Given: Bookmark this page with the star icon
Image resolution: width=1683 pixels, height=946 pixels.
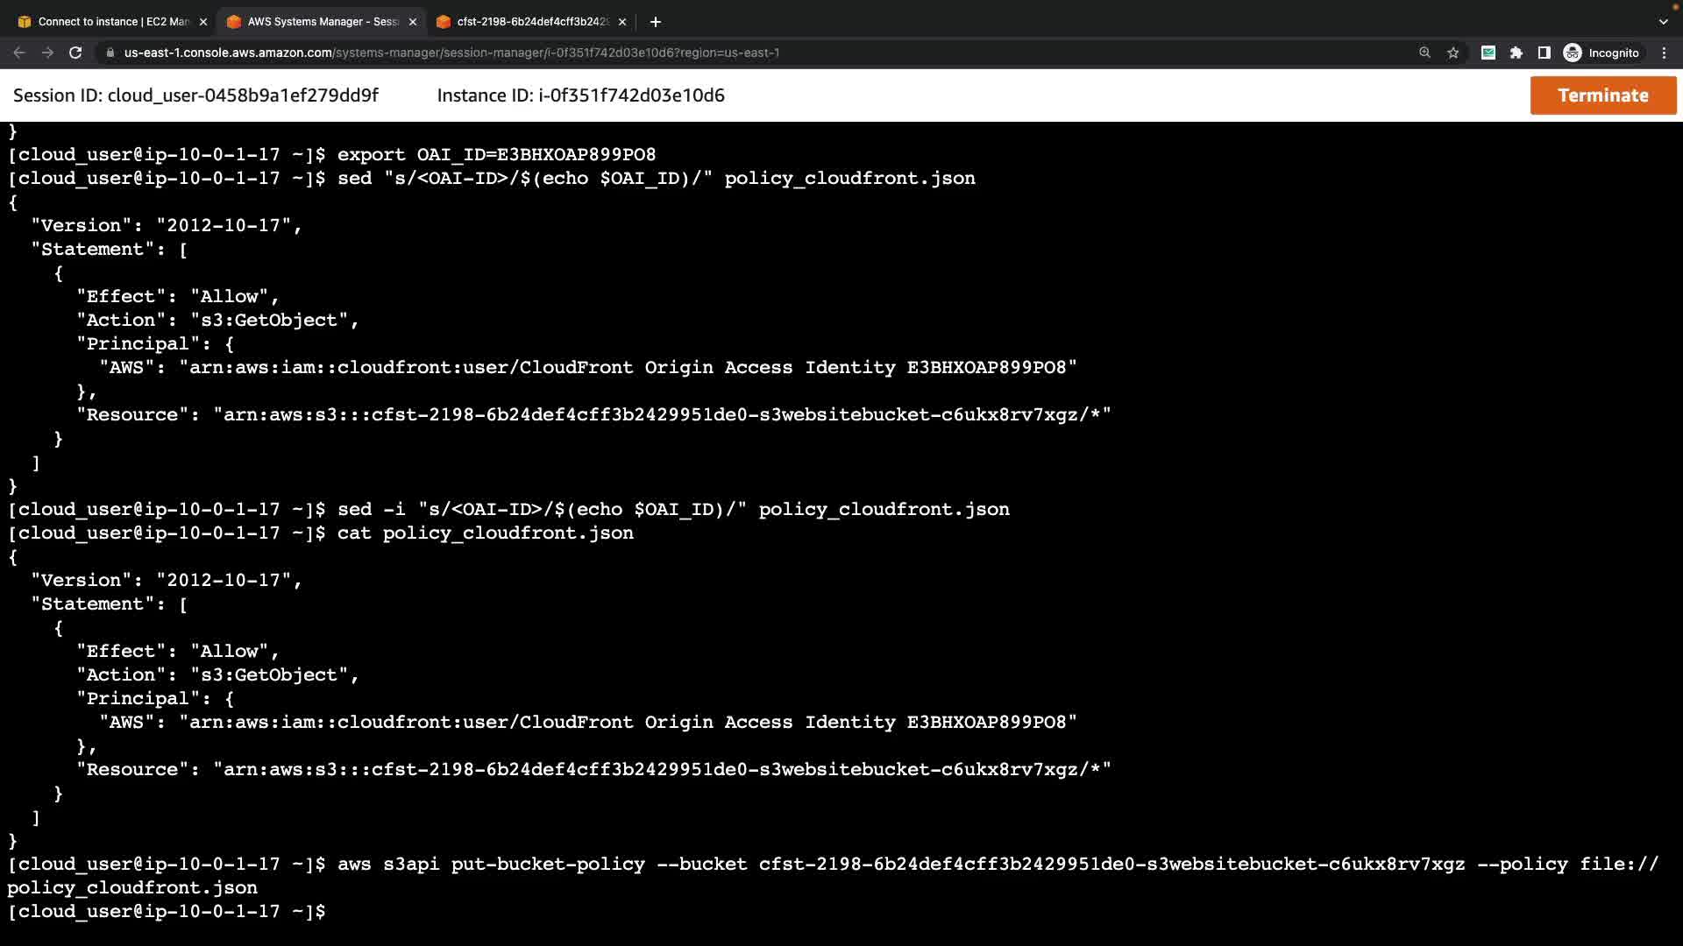Looking at the screenshot, I should 1453,53.
